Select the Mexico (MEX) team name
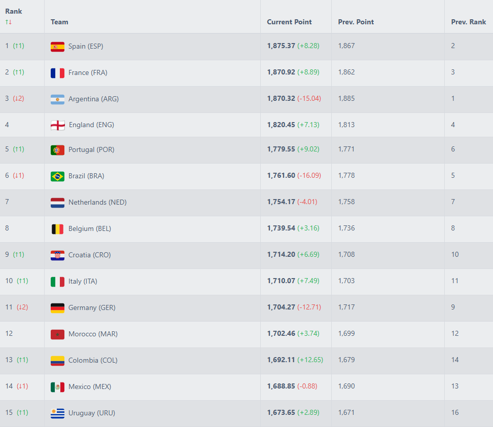 point(89,386)
